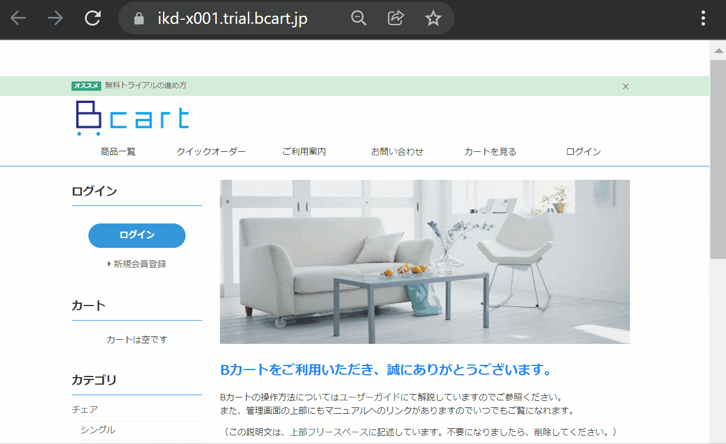Open site info via the lock icon
Image resolution: width=726 pixels, height=444 pixels.
coord(138,19)
